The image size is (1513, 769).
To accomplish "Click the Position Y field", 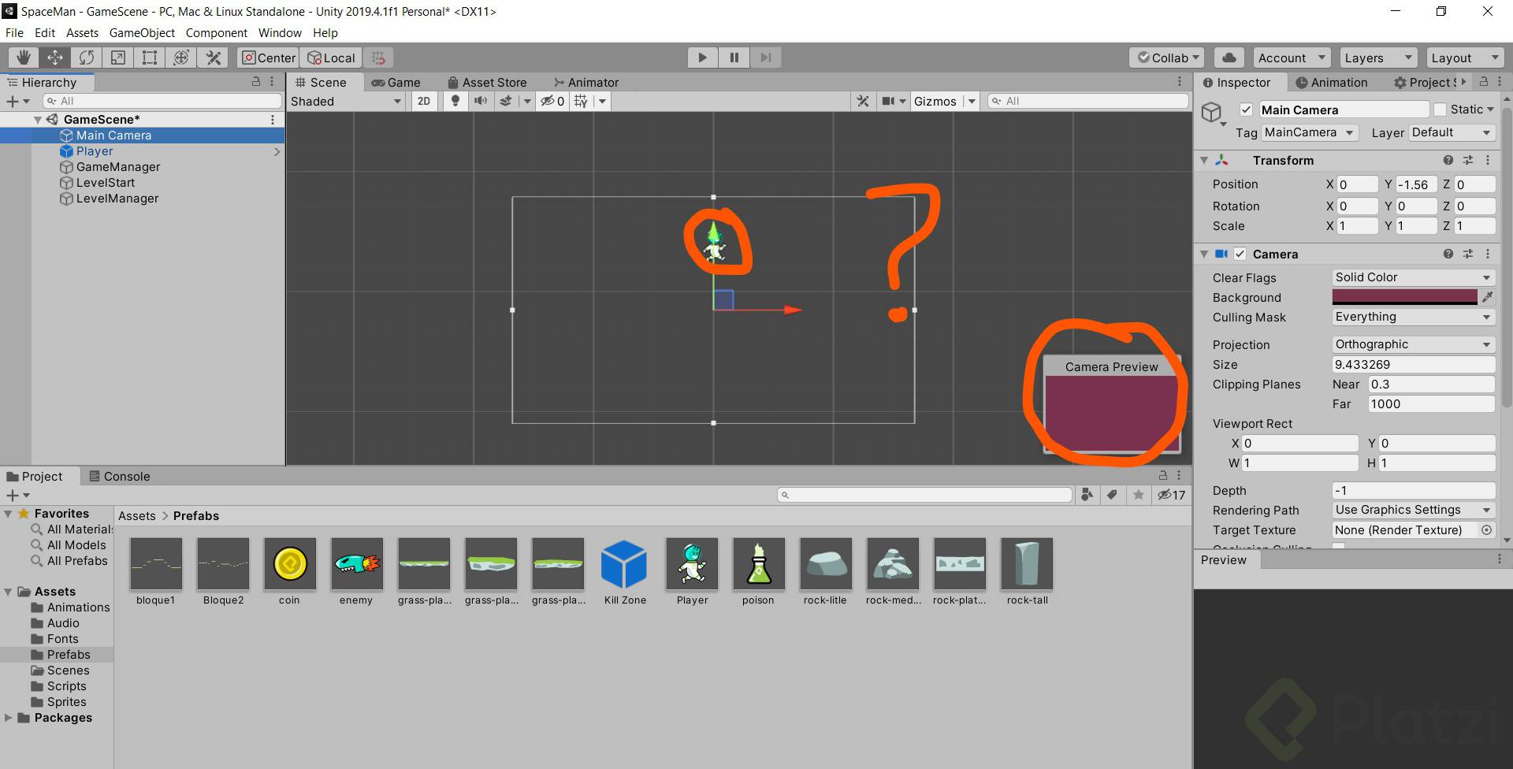I will [1415, 184].
